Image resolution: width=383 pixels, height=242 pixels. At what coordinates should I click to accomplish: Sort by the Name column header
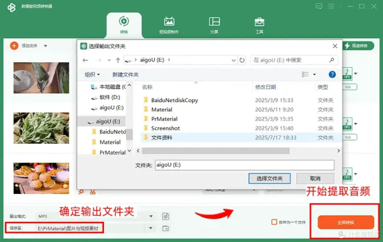click(x=147, y=87)
